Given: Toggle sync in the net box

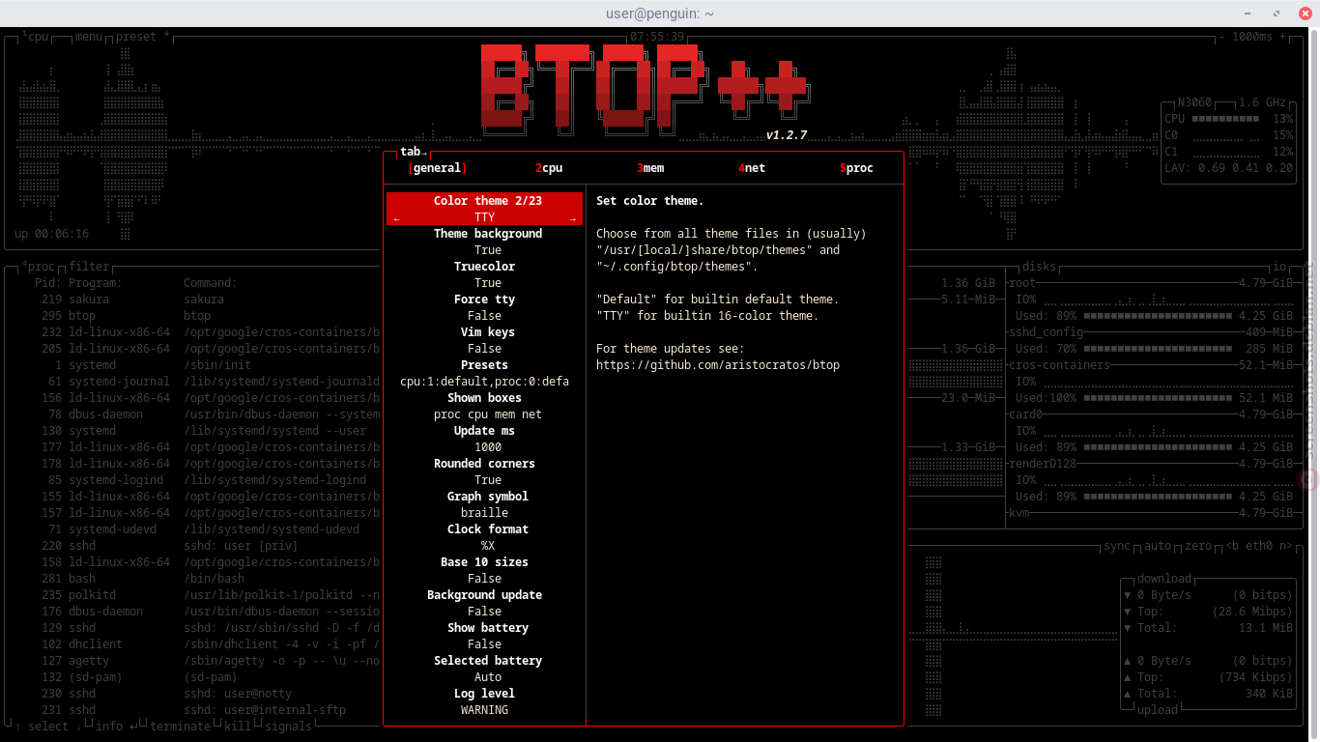Looking at the screenshot, I should click(1117, 546).
